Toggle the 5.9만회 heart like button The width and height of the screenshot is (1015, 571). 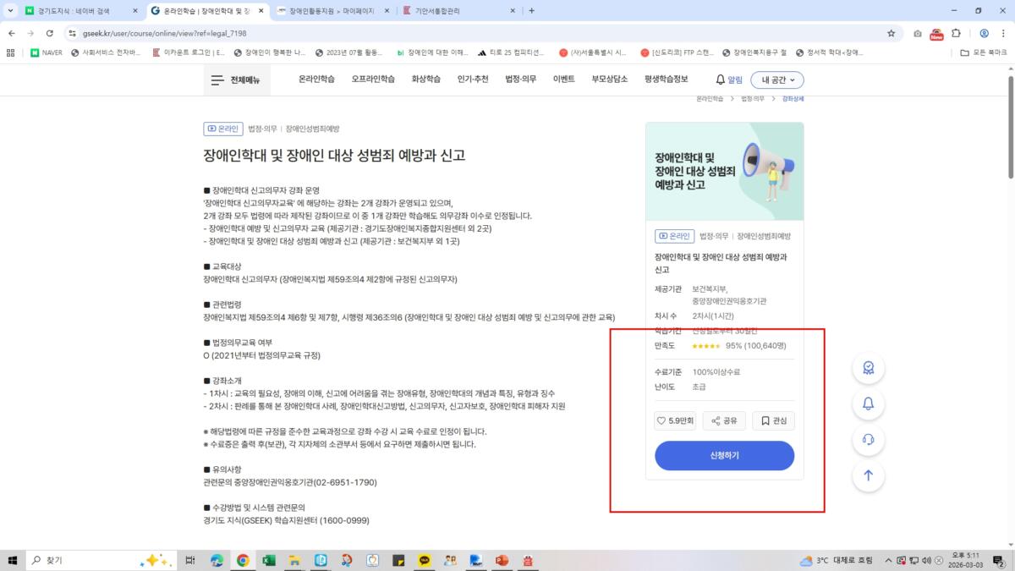click(675, 420)
